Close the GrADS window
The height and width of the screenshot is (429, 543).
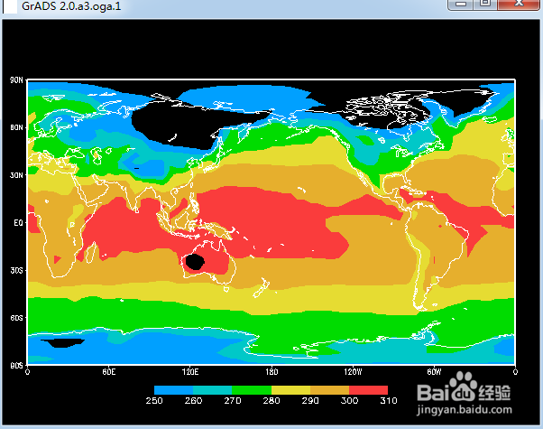519,5
